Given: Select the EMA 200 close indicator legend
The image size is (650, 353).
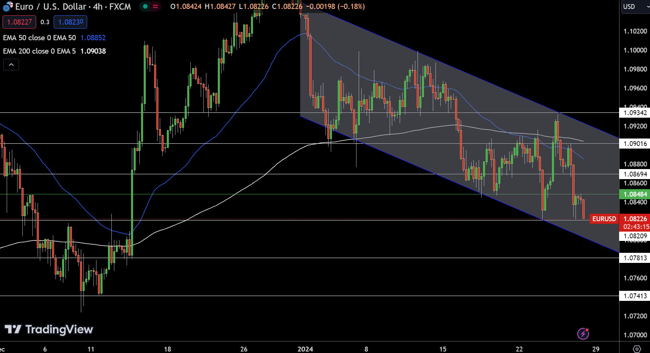Looking at the screenshot, I should (39, 51).
